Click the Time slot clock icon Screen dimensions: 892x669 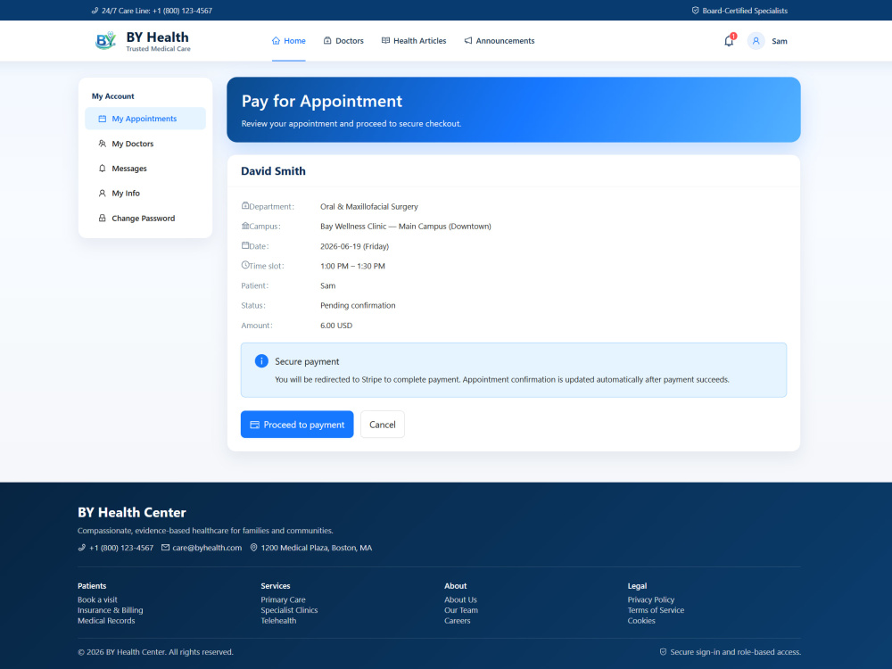click(245, 265)
